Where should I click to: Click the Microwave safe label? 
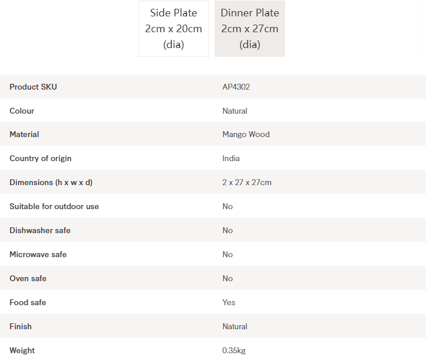pos(38,254)
